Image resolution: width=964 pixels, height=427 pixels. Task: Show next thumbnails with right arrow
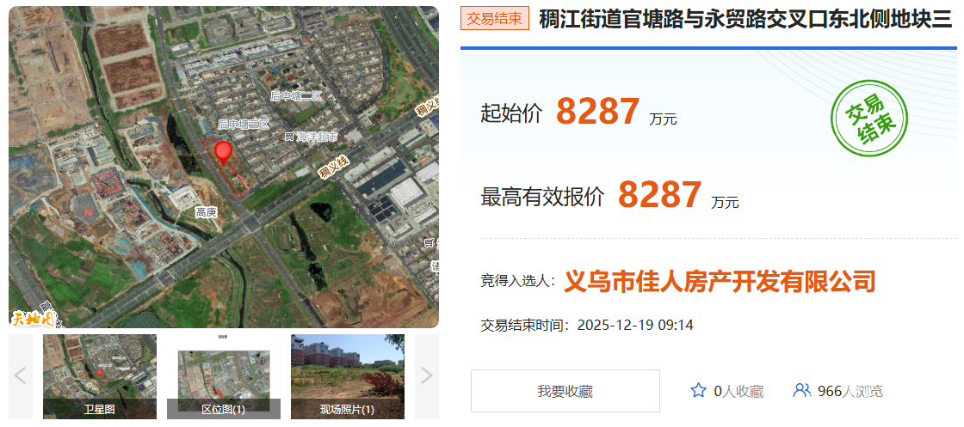coord(427,375)
